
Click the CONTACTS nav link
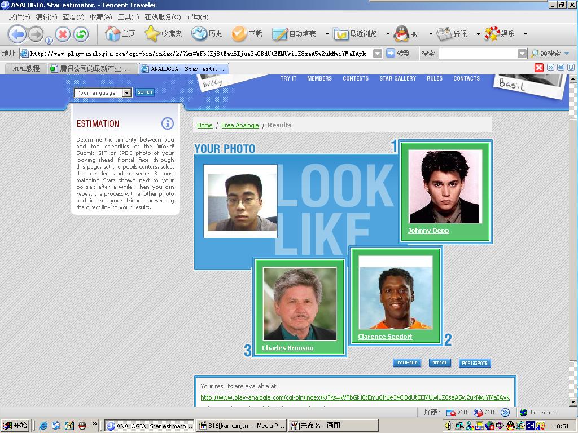[466, 78]
